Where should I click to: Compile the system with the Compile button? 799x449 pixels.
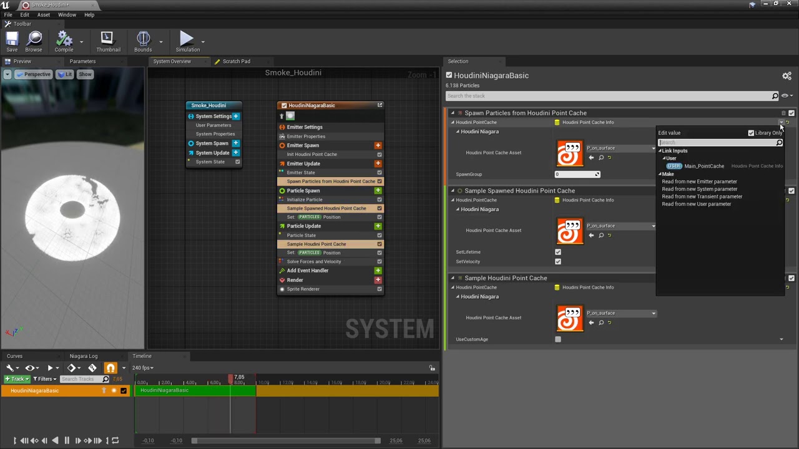(64, 42)
